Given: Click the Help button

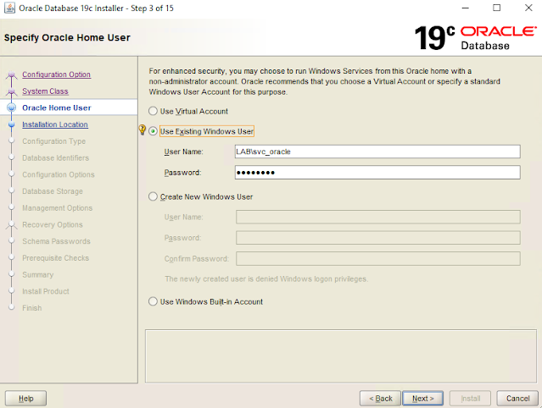Looking at the screenshot, I should (x=26, y=399).
